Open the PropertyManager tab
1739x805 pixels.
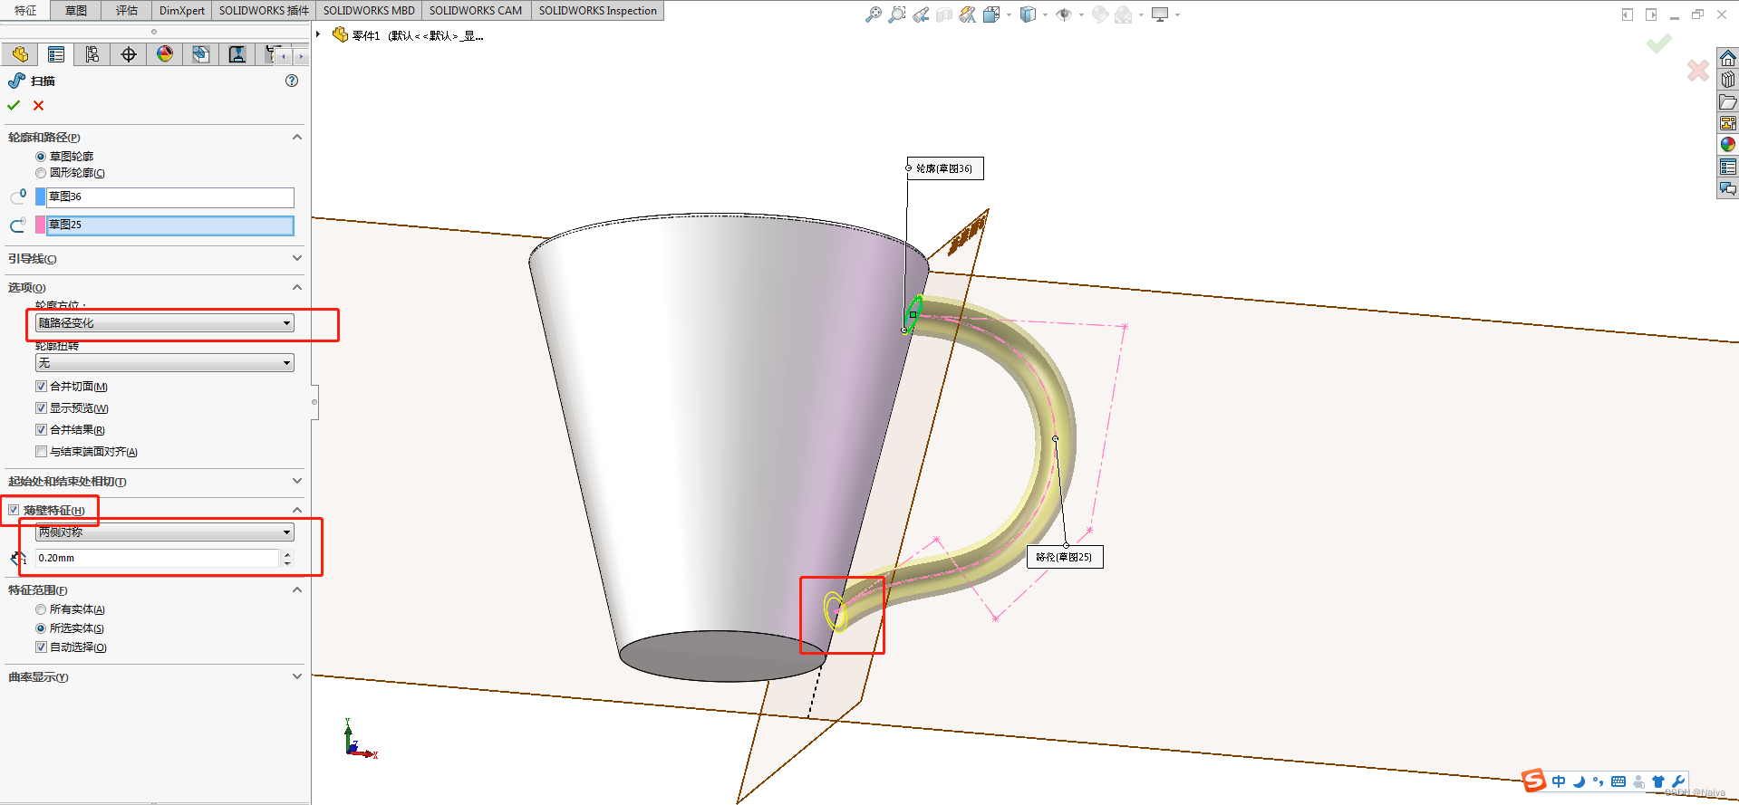coord(56,55)
